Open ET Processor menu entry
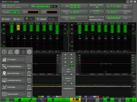 [13, 59]
